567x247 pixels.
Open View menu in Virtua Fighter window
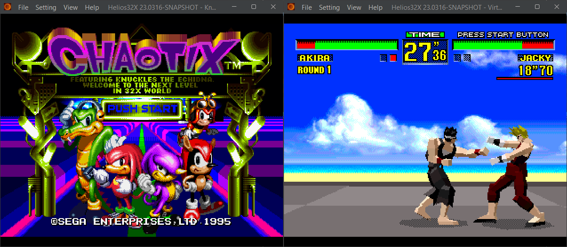(x=354, y=8)
